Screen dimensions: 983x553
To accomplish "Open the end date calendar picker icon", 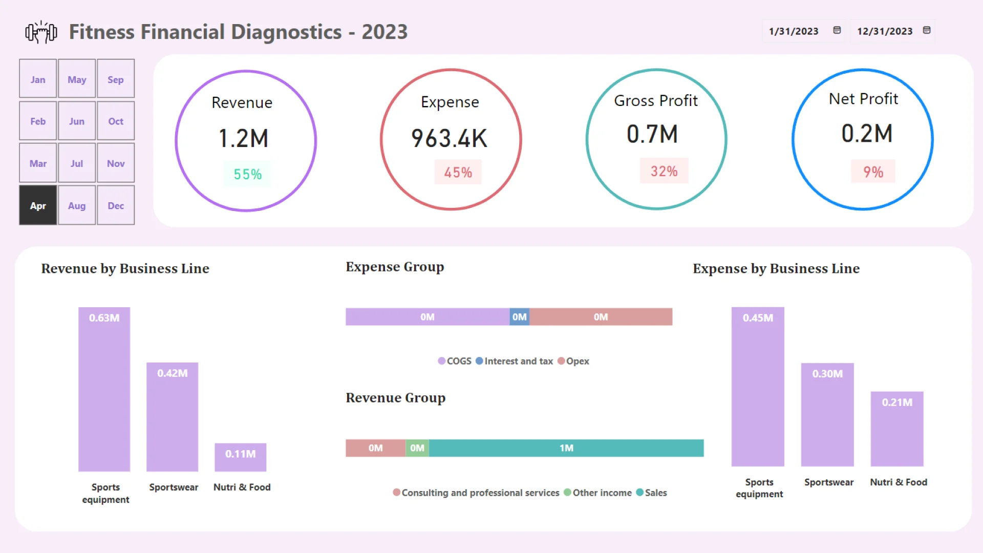I will [927, 30].
